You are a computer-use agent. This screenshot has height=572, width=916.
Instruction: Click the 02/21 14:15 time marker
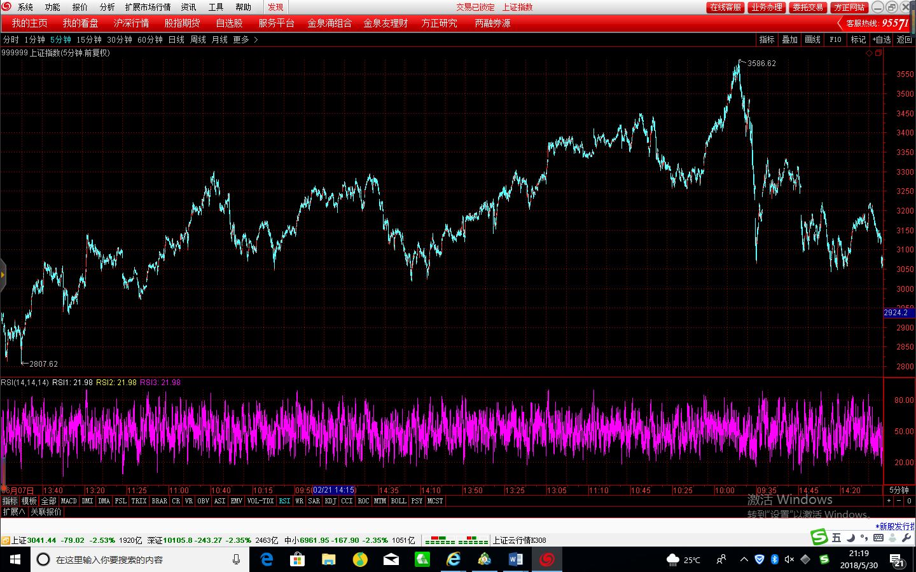point(333,490)
